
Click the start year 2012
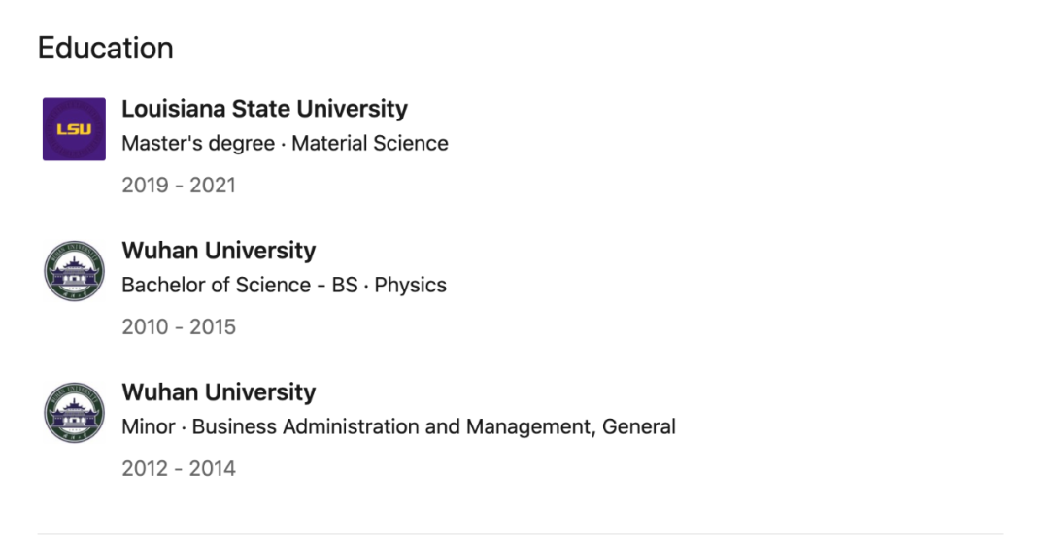coord(146,468)
